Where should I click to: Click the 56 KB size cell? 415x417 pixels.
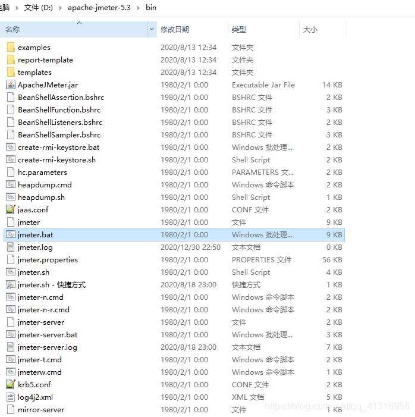coord(332,260)
